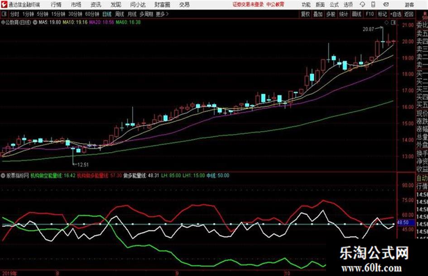
Task: Open the 问小达 menu
Action: coord(138,5)
